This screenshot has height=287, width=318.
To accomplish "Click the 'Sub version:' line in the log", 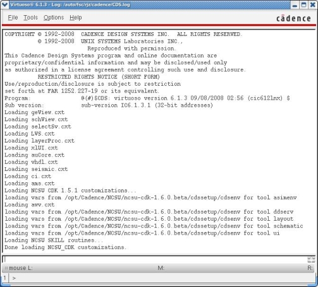I will click(109, 105).
